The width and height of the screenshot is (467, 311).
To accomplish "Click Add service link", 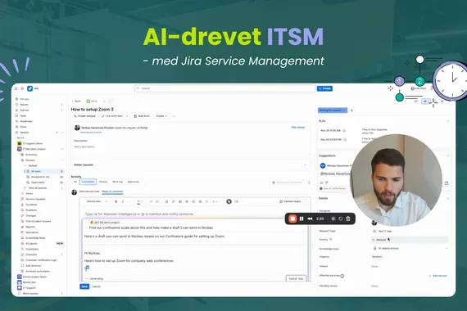I will (x=438, y=276).
